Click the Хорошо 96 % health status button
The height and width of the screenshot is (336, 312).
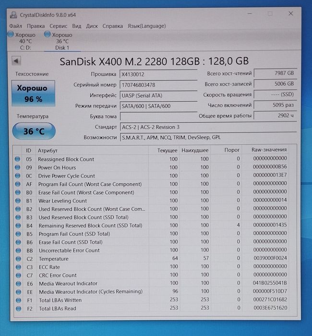tap(33, 93)
